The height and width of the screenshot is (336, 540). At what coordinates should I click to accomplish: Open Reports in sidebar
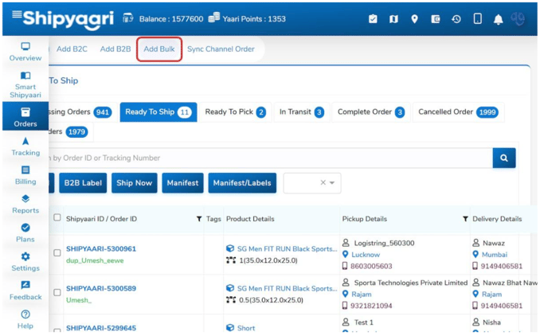(25, 204)
